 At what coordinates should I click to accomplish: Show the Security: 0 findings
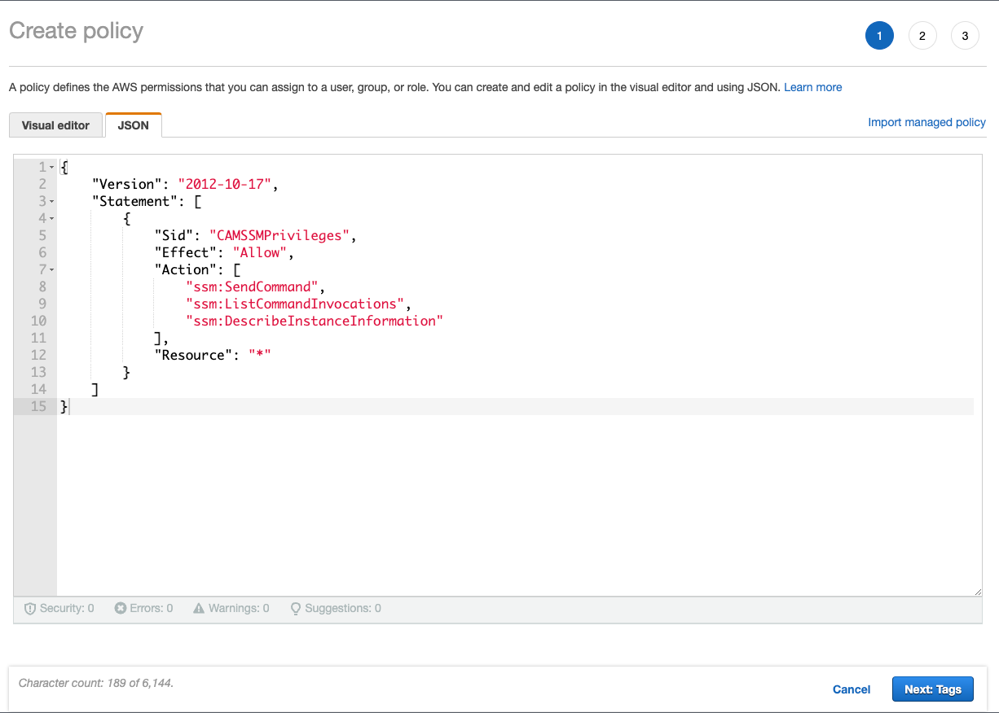coord(59,608)
